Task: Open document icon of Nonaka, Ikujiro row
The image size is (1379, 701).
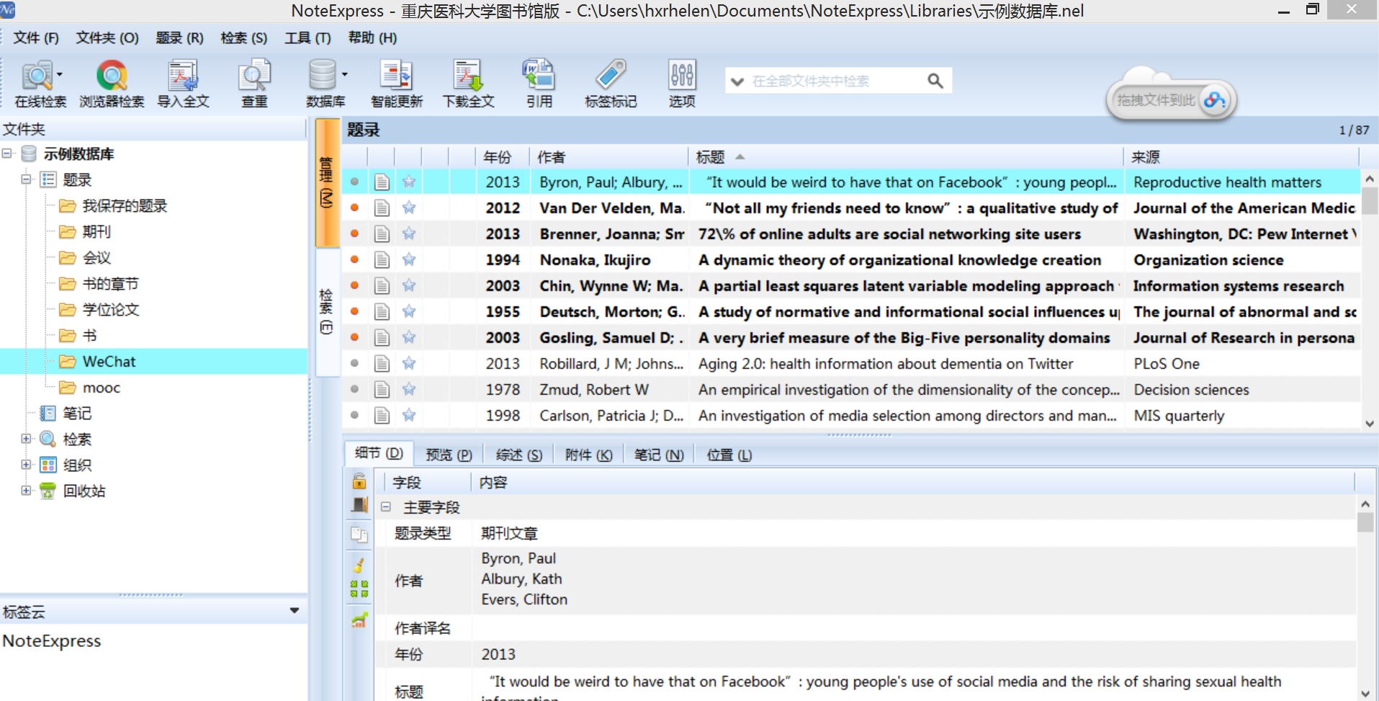Action: pos(382,260)
